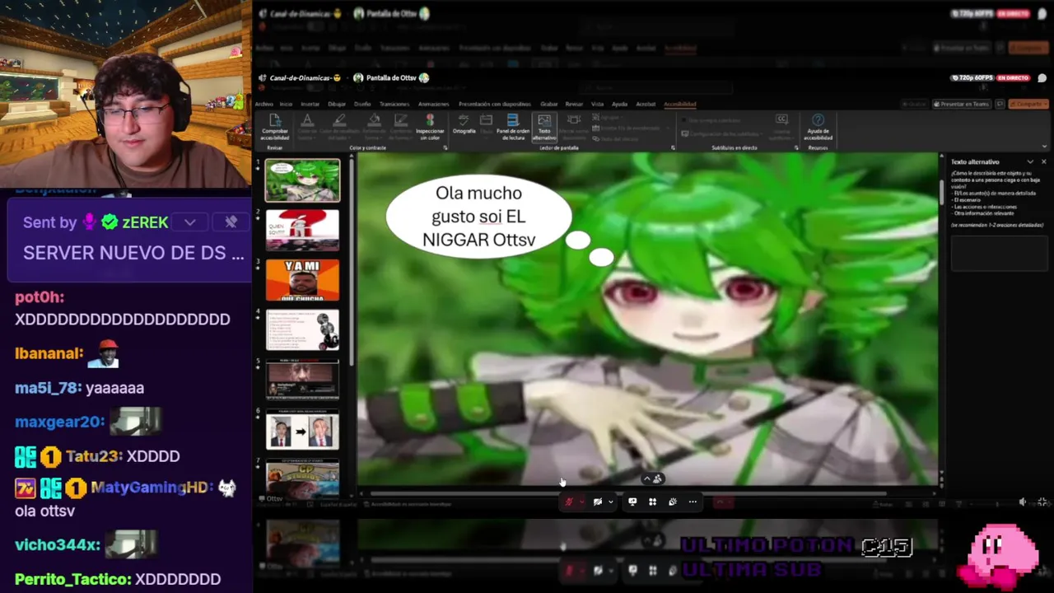Screen dimensions: 1054x593
Task: Switch to the Transiciones tab
Action: point(394,104)
